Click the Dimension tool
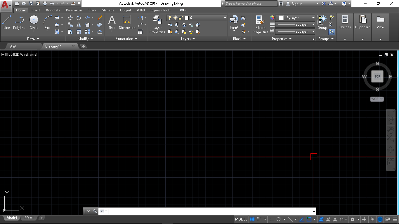 [x=127, y=22]
